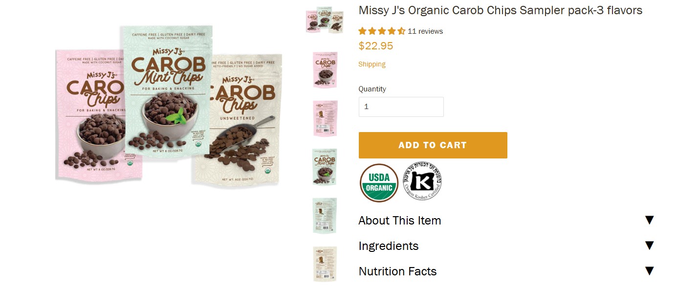
Task: Expand the About This Item arrow
Action: coord(649,220)
